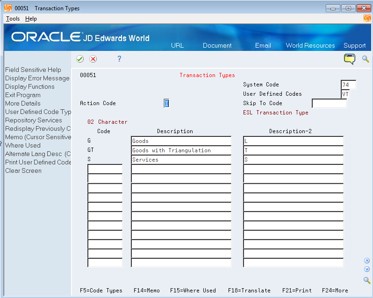Viewport: 373px width, 298px height.
Task: Minimize the Transaction Types window
Action: [333, 8]
